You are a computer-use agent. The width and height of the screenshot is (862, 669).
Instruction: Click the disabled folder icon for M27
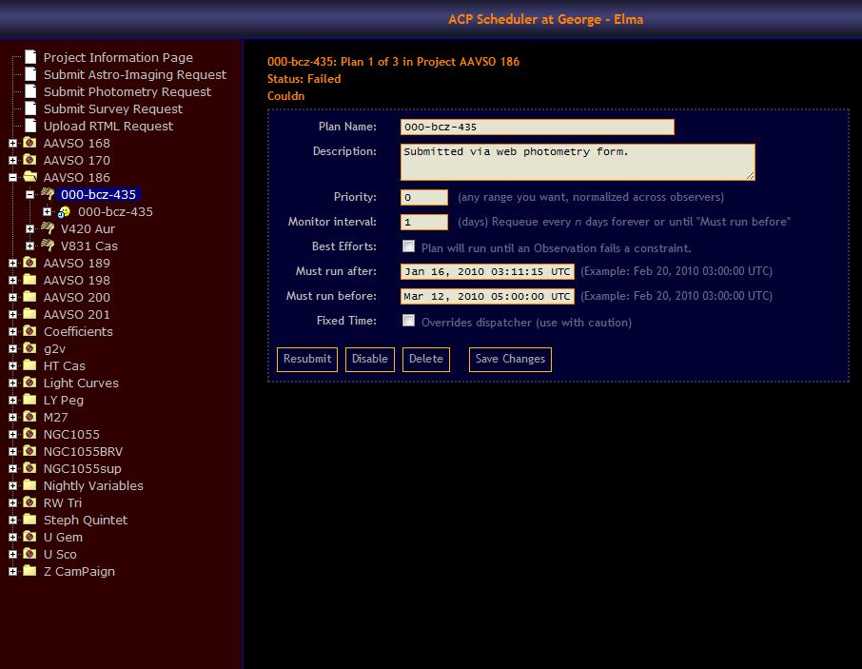tap(29, 417)
